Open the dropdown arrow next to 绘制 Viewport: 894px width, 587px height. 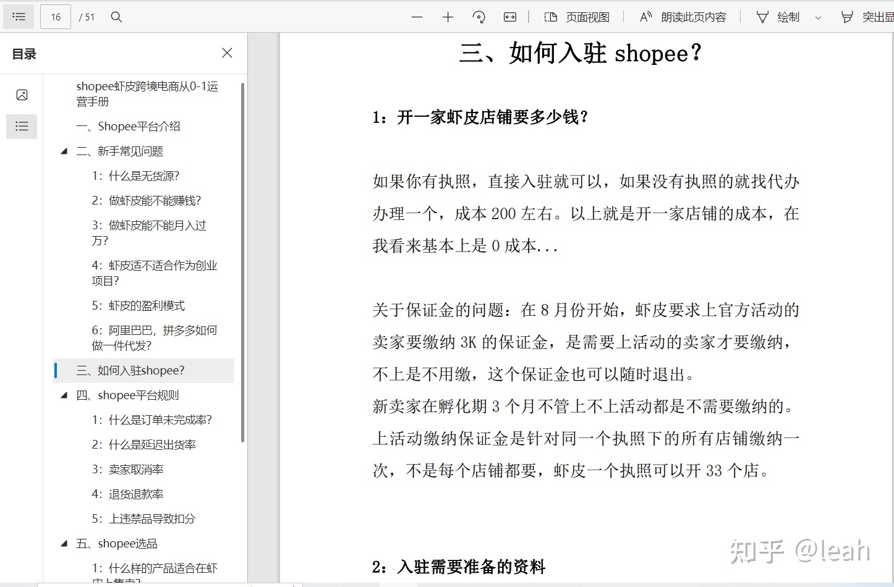(819, 18)
